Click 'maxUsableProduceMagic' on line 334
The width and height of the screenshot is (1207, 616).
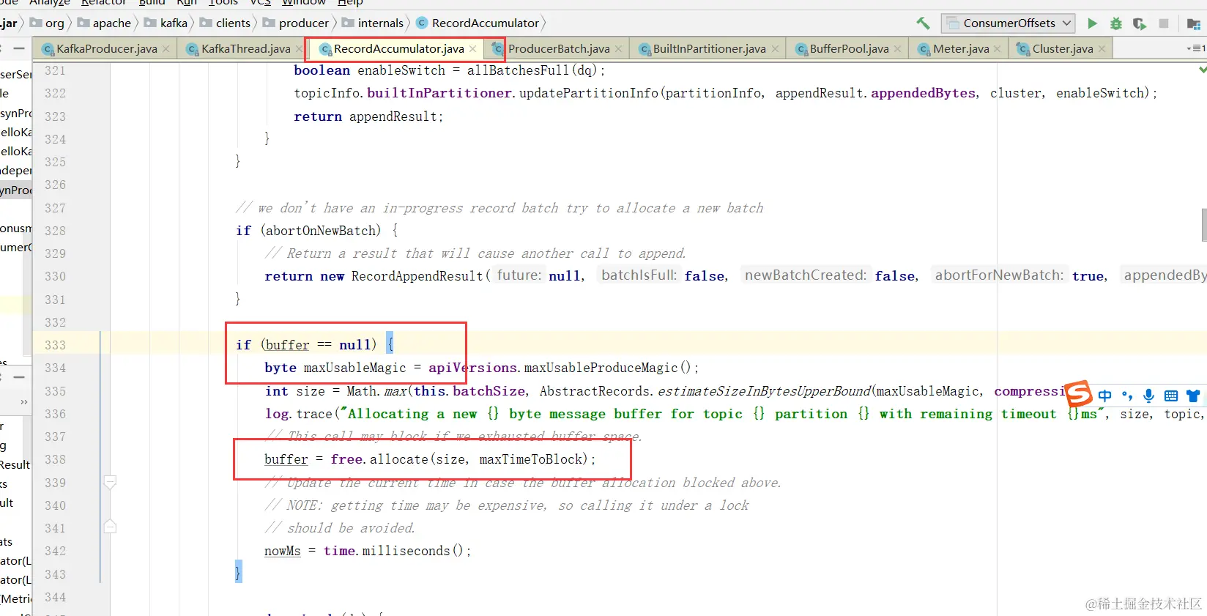click(601, 368)
